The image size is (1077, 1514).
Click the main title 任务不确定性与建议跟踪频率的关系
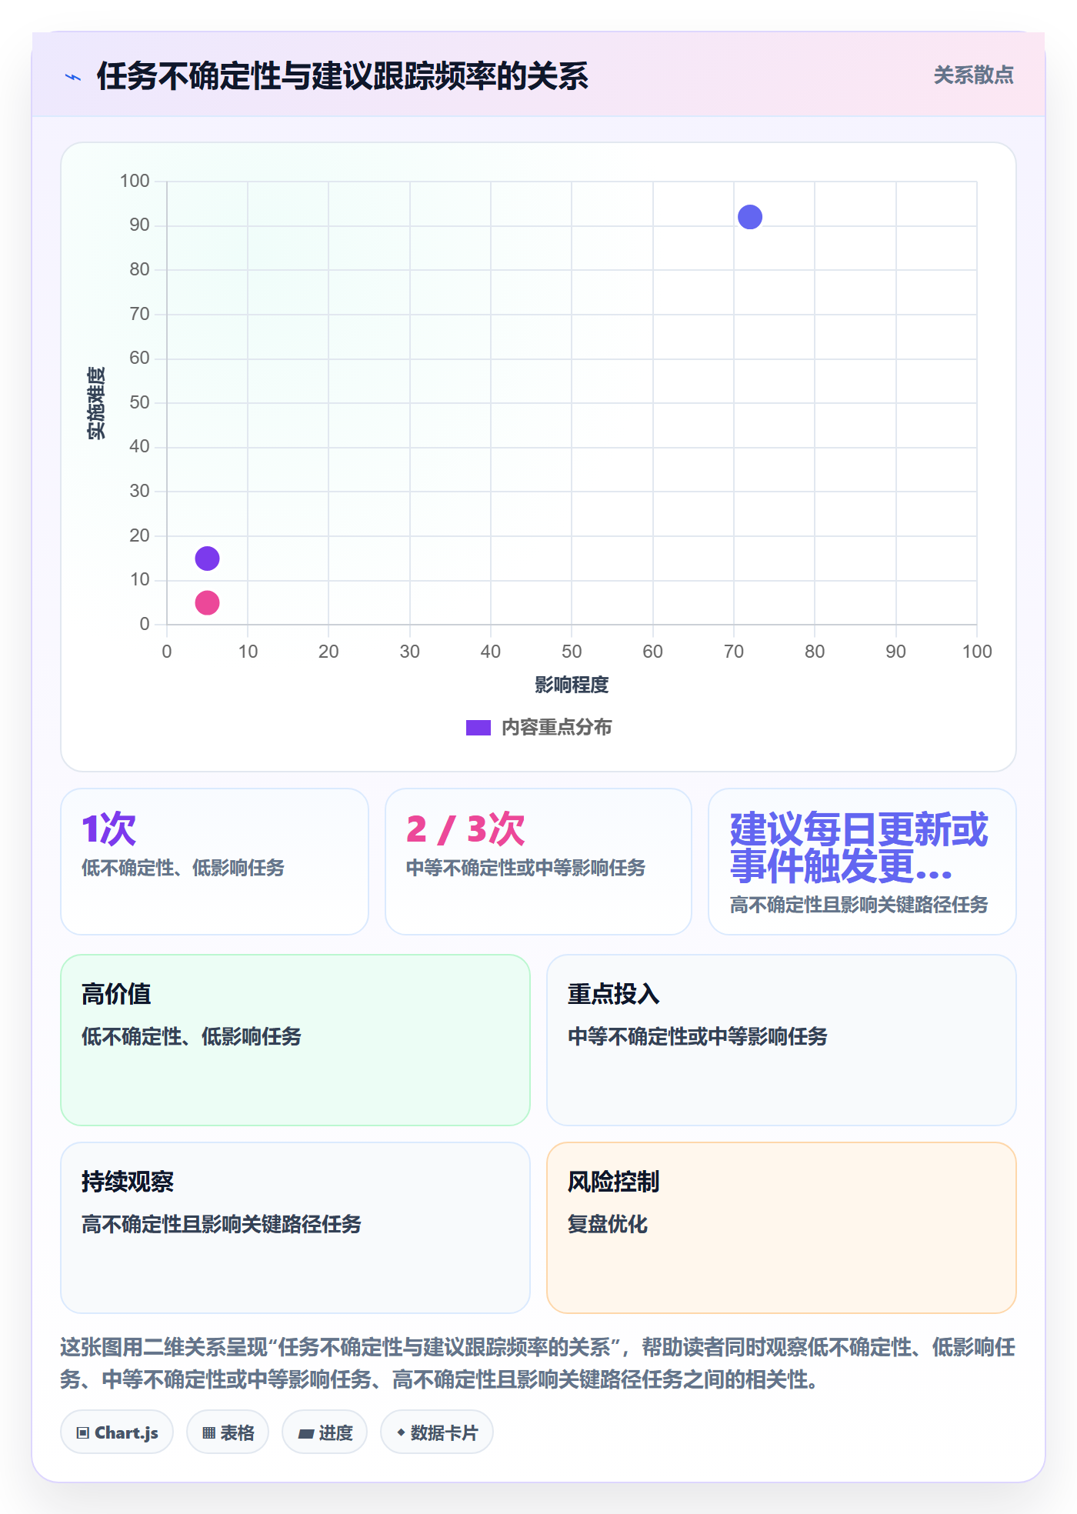[342, 76]
